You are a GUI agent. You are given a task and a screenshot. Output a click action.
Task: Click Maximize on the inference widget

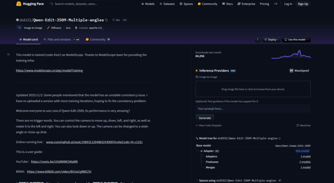tap(304, 125)
